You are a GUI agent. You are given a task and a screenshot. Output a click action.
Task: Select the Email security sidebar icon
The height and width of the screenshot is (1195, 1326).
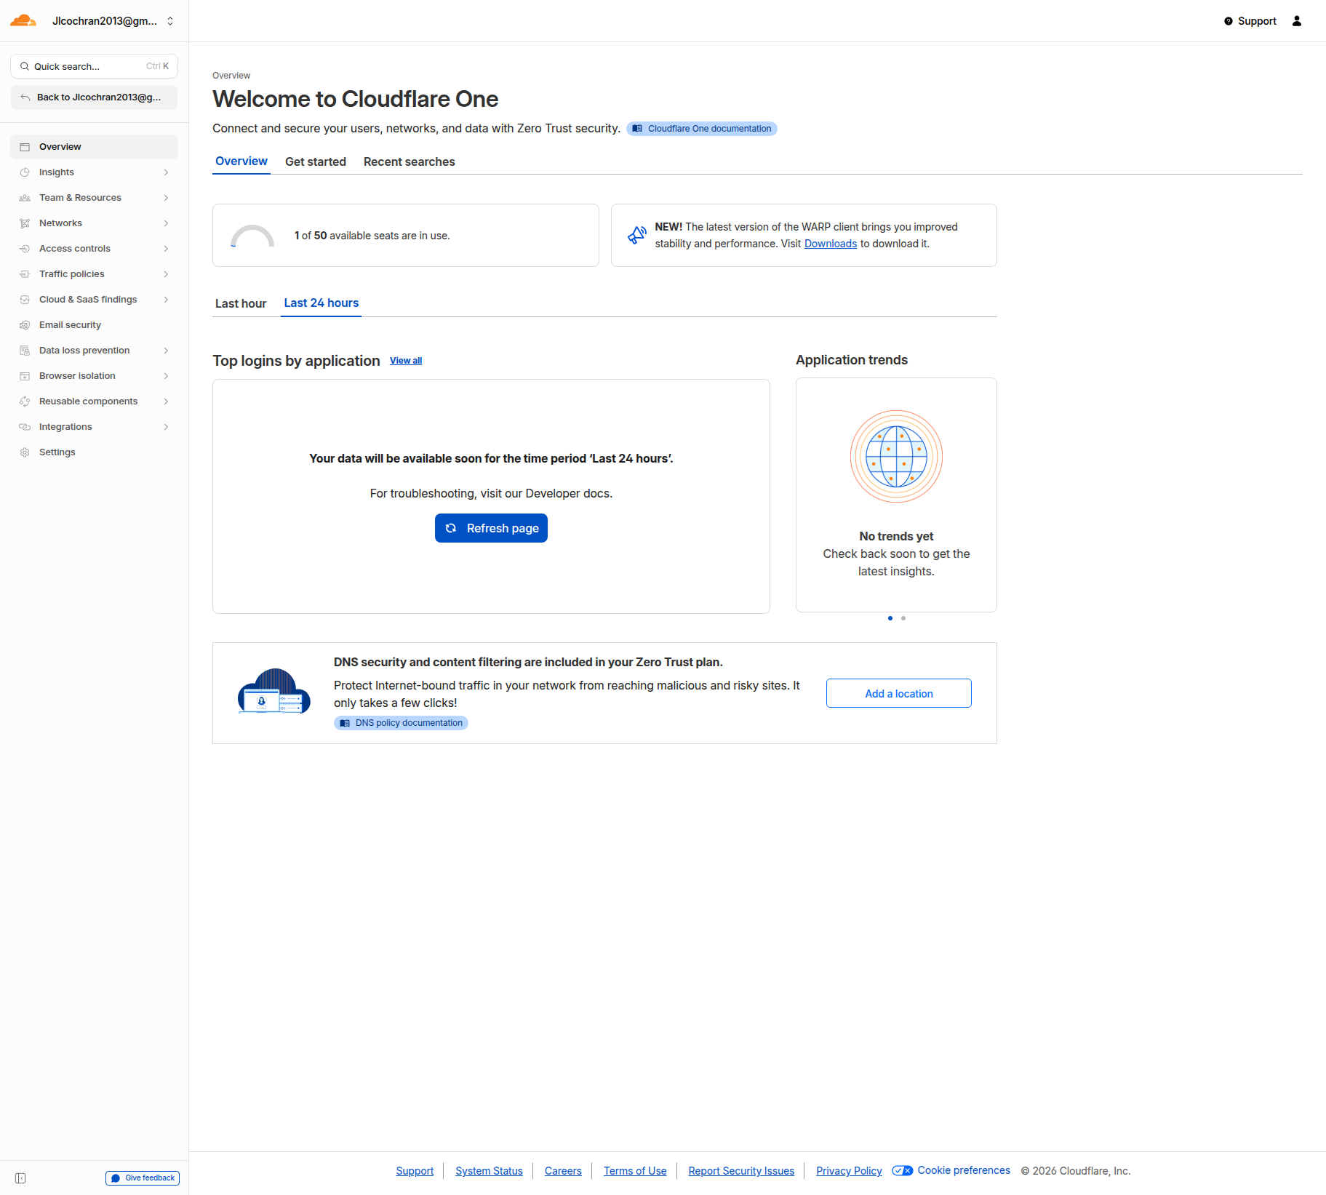tap(24, 324)
